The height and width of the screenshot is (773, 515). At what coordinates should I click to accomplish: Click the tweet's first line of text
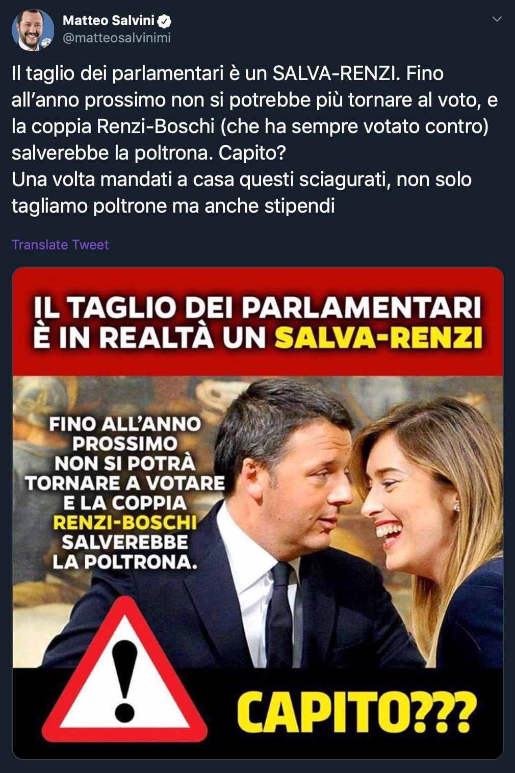click(x=227, y=73)
